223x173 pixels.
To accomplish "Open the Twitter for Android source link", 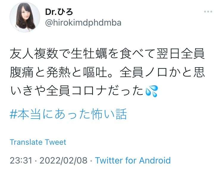I will (133, 160).
